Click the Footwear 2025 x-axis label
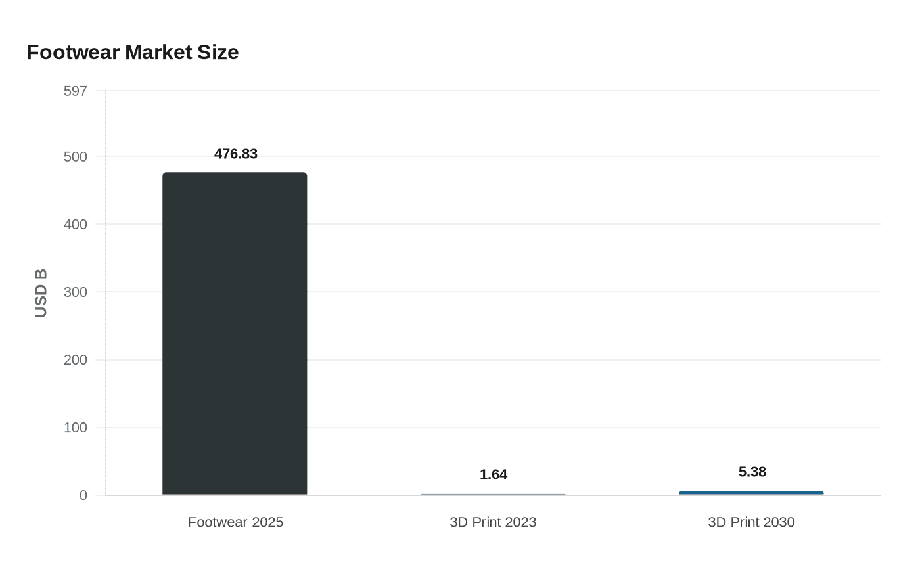The image size is (920, 578). (x=235, y=522)
